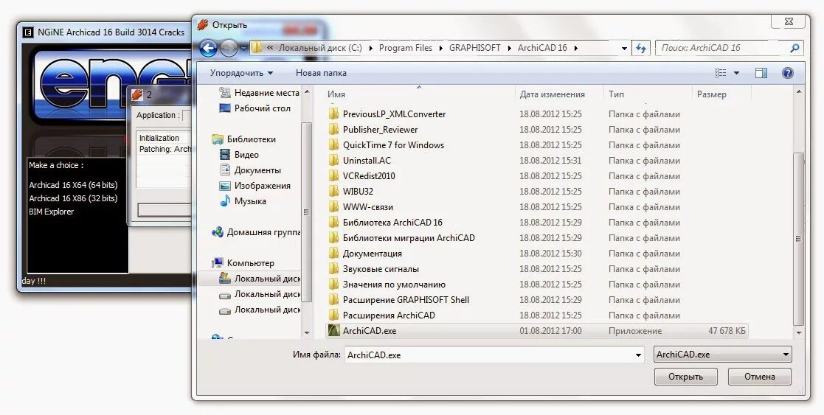This screenshot has height=415, width=824.
Task: Open Изображения library
Action: tap(254, 186)
